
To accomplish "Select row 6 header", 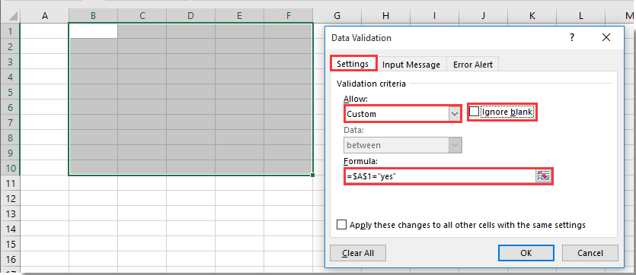I will (10, 107).
